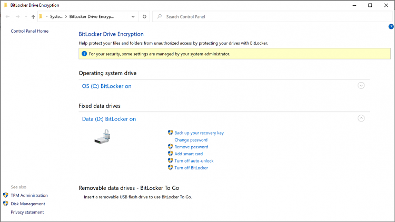Click the BitLocker window title bar icon

pos(6,5)
